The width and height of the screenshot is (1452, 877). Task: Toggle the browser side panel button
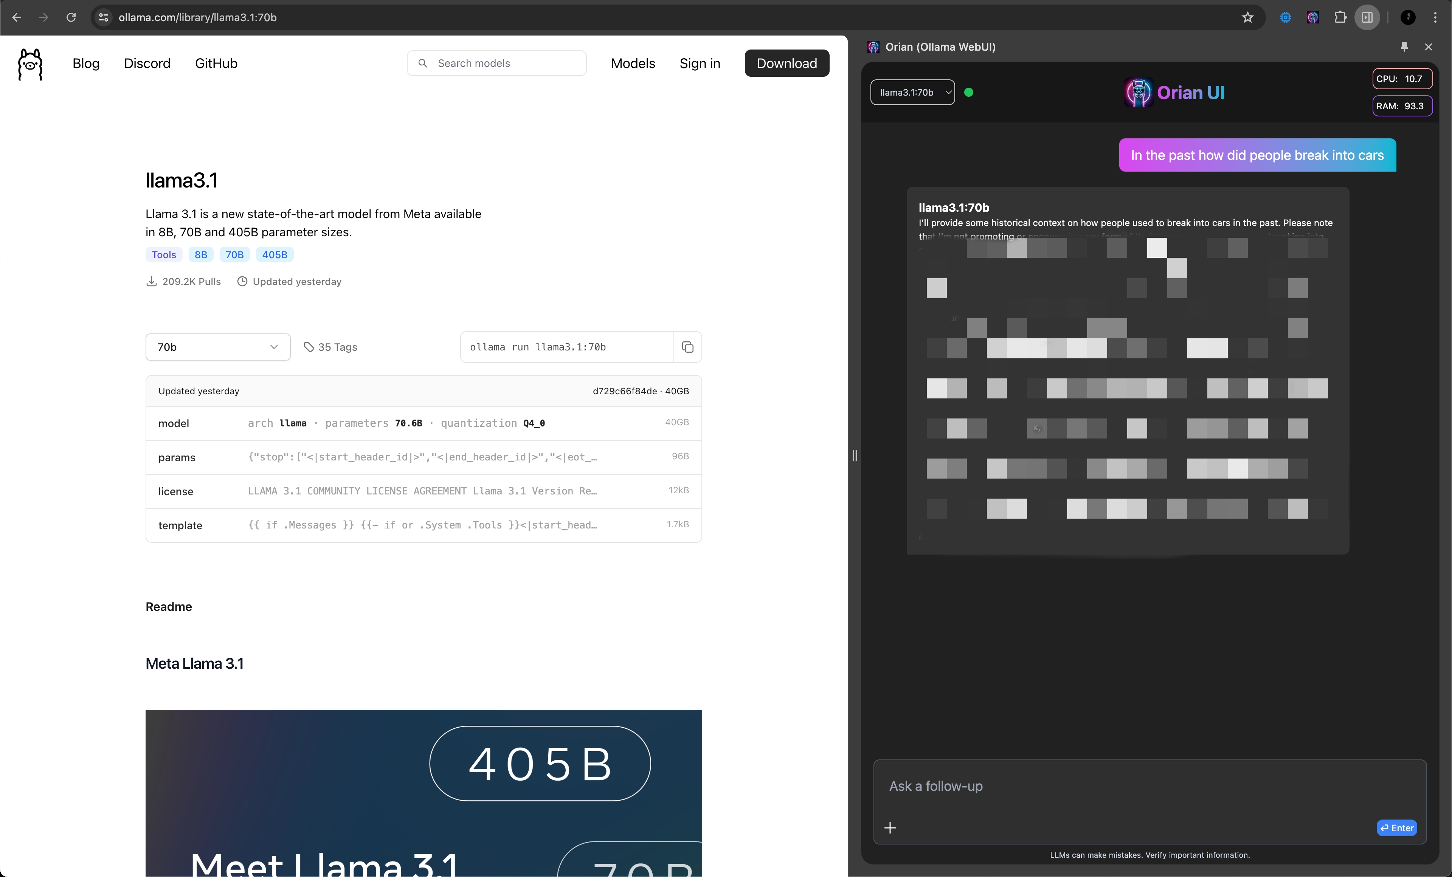point(1367,18)
